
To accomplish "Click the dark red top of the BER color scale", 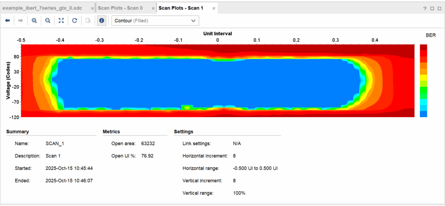I will [423, 47].
